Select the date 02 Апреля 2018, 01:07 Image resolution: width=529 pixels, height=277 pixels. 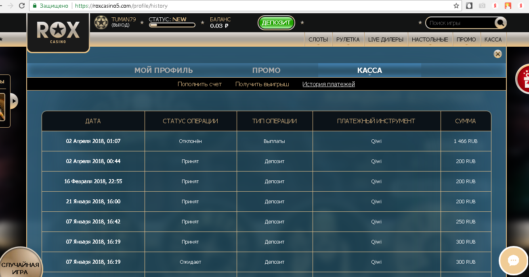(x=93, y=141)
